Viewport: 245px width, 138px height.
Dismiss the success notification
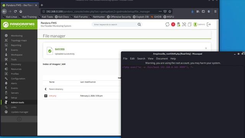206,48
